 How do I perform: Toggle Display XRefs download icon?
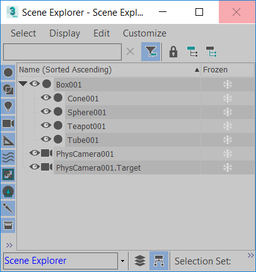pyautogui.click(x=8, y=191)
